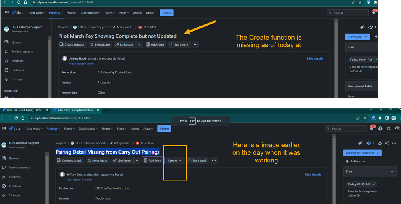Open Projects menu in top screenshot
The image size is (401, 204).
[x=56, y=13]
